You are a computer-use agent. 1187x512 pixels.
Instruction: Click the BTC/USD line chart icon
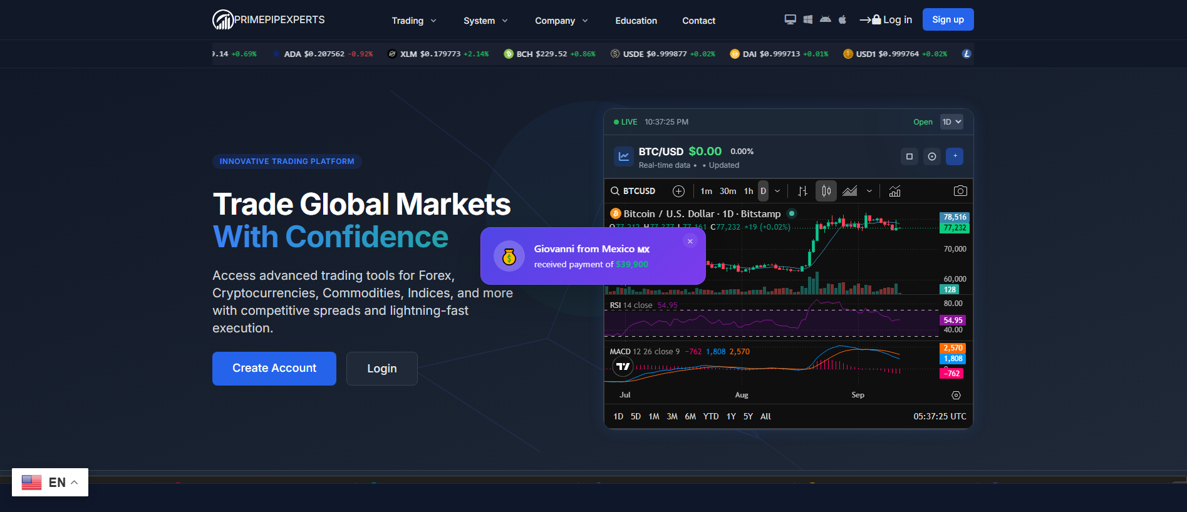coord(624,156)
